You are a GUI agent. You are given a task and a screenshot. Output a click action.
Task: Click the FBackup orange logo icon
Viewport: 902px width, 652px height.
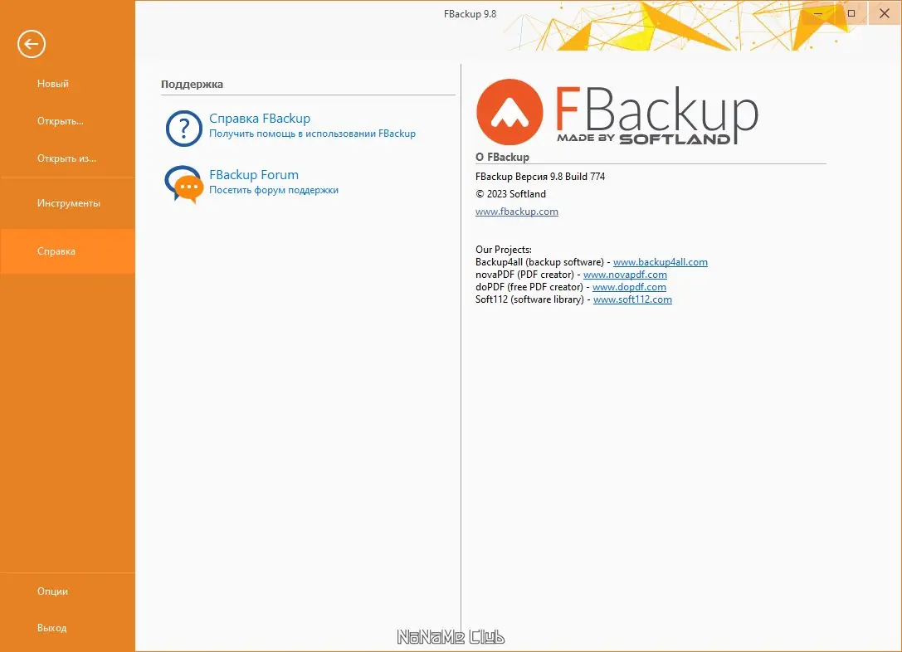[x=510, y=112]
